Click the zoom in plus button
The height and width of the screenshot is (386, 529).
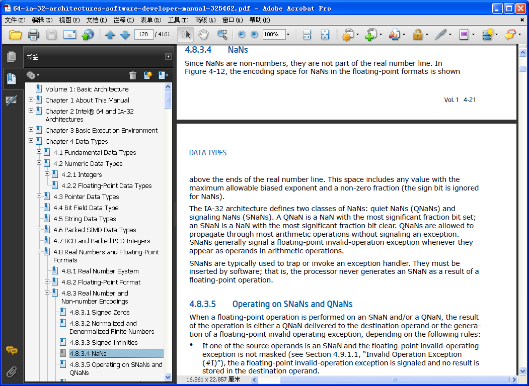click(x=254, y=35)
